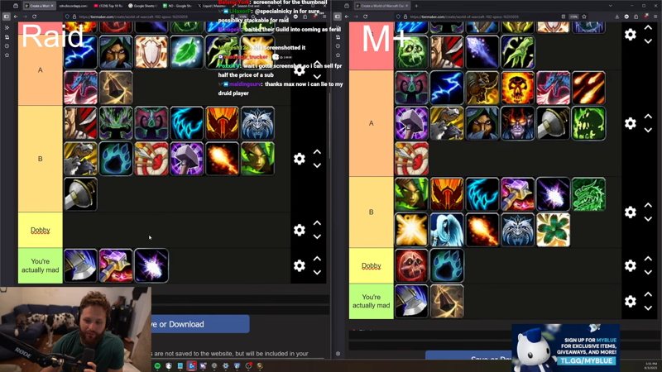The image size is (662, 372).
Task: Move Raid B tier up with arrow
Action: click(317, 152)
